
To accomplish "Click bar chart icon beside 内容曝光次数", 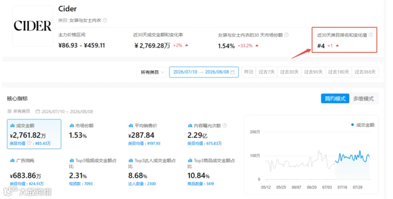I will click(x=190, y=125).
